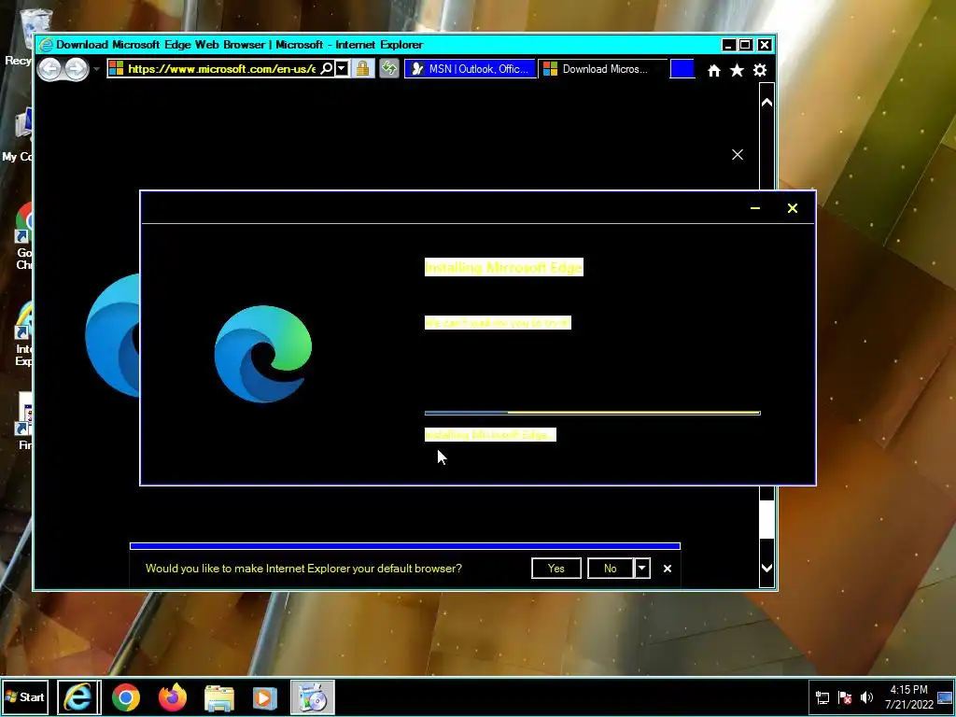Expand the dropdown arrow next to No
Screen dimensions: 956x717
642,569
